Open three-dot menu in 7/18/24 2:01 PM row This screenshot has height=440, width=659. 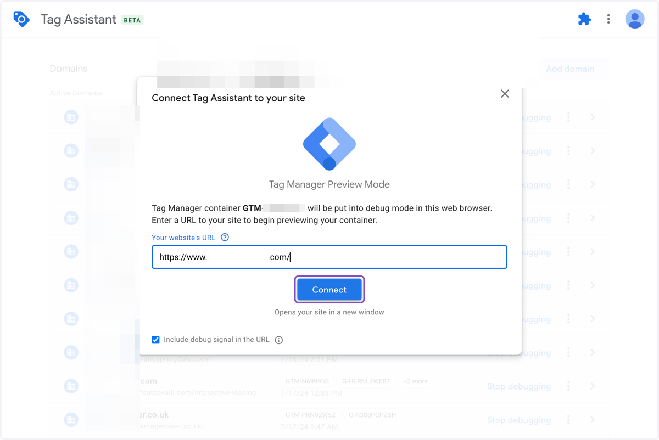[x=568, y=352]
